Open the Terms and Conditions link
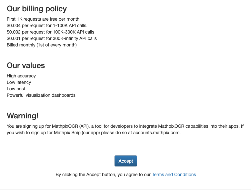 [x=174, y=175]
